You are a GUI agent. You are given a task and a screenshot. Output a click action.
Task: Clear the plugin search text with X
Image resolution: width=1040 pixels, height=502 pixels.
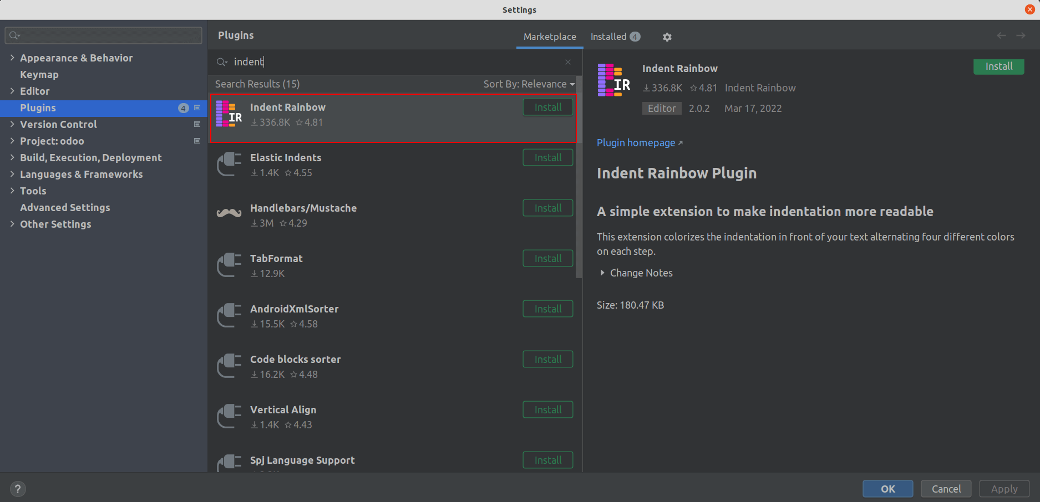coord(568,62)
